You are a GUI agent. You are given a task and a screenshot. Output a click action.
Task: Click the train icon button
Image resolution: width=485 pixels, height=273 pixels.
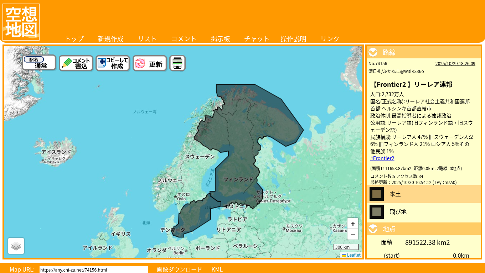point(177,63)
